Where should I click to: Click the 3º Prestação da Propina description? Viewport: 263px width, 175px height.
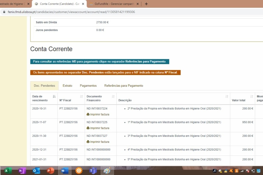pyautogui.click(x=174, y=136)
